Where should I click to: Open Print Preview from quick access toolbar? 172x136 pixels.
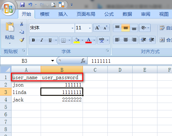coord(53,5)
